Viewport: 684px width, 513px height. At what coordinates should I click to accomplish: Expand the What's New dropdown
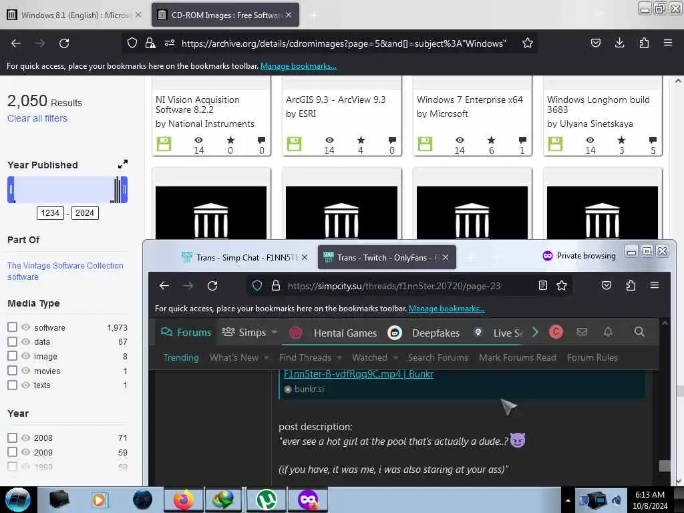pyautogui.click(x=267, y=358)
